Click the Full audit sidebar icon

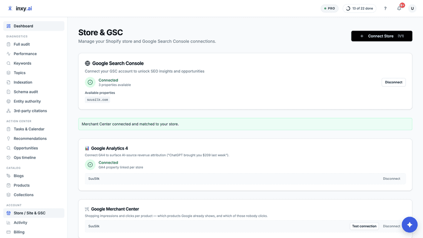click(x=9, y=44)
